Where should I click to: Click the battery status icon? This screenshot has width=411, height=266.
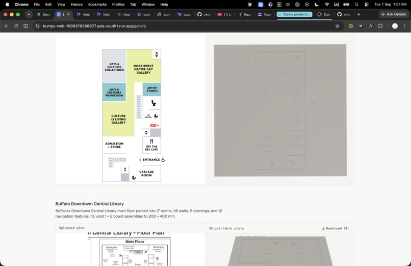(346, 5)
